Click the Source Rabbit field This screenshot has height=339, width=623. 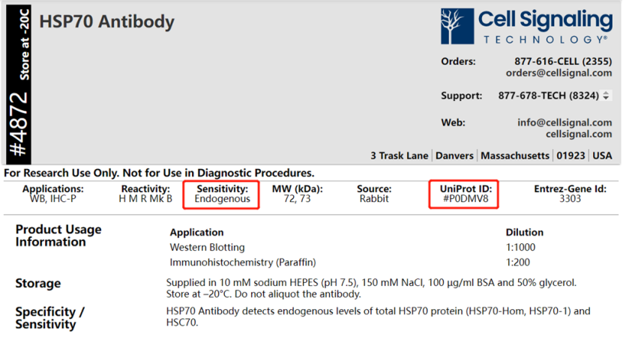373,199
